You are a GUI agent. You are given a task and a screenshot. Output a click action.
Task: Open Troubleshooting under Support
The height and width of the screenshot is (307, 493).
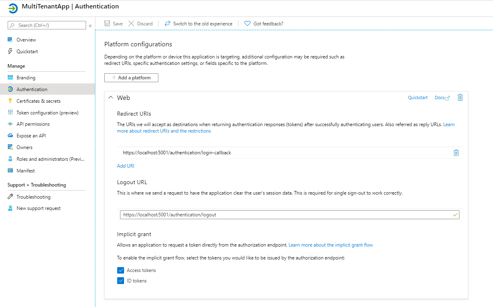click(34, 197)
